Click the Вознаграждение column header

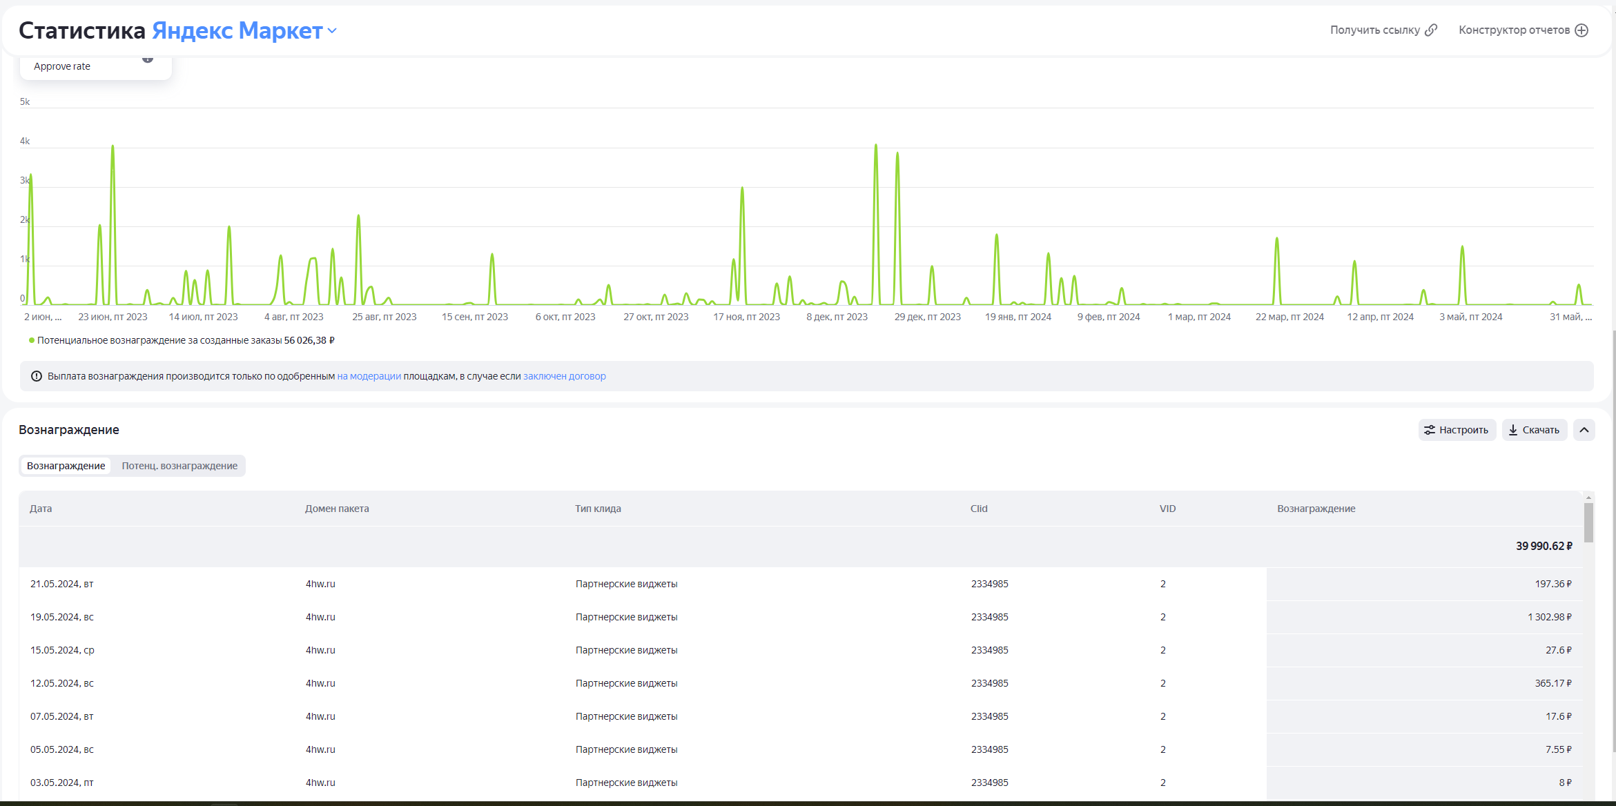tap(1316, 509)
